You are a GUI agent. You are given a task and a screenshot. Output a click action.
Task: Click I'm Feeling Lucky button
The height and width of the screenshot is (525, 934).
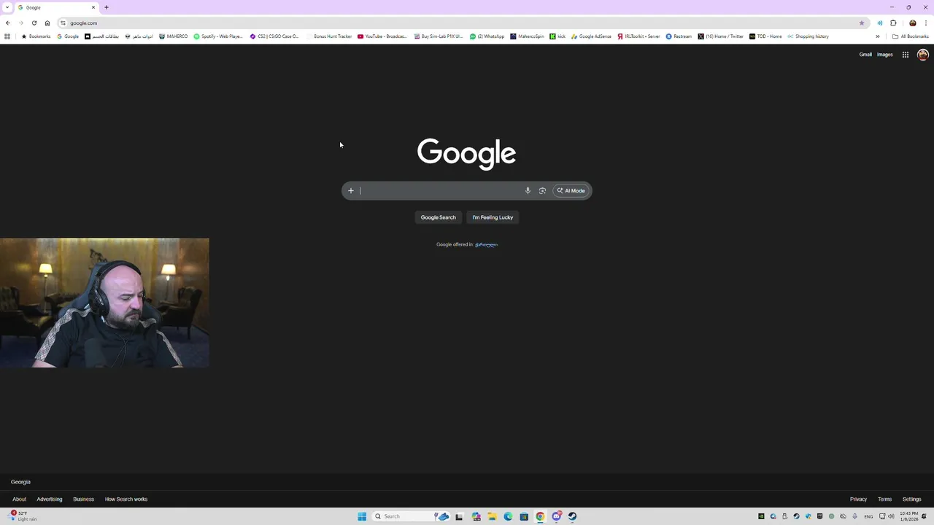[493, 217]
